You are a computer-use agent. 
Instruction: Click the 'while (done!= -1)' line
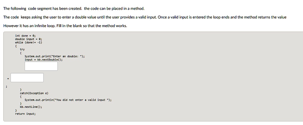coord(29,42)
